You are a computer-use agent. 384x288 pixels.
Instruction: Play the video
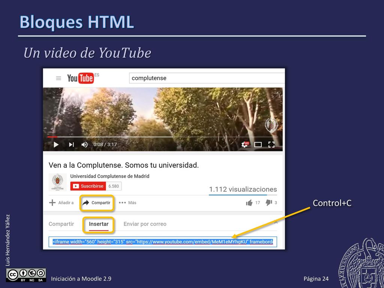pyautogui.click(x=56, y=144)
